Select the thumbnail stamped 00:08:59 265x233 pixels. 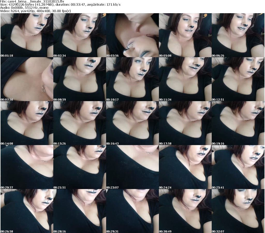point(80,79)
